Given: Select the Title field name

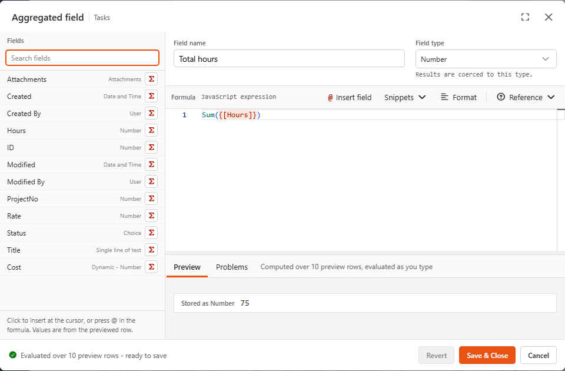Looking at the screenshot, I should pos(14,250).
